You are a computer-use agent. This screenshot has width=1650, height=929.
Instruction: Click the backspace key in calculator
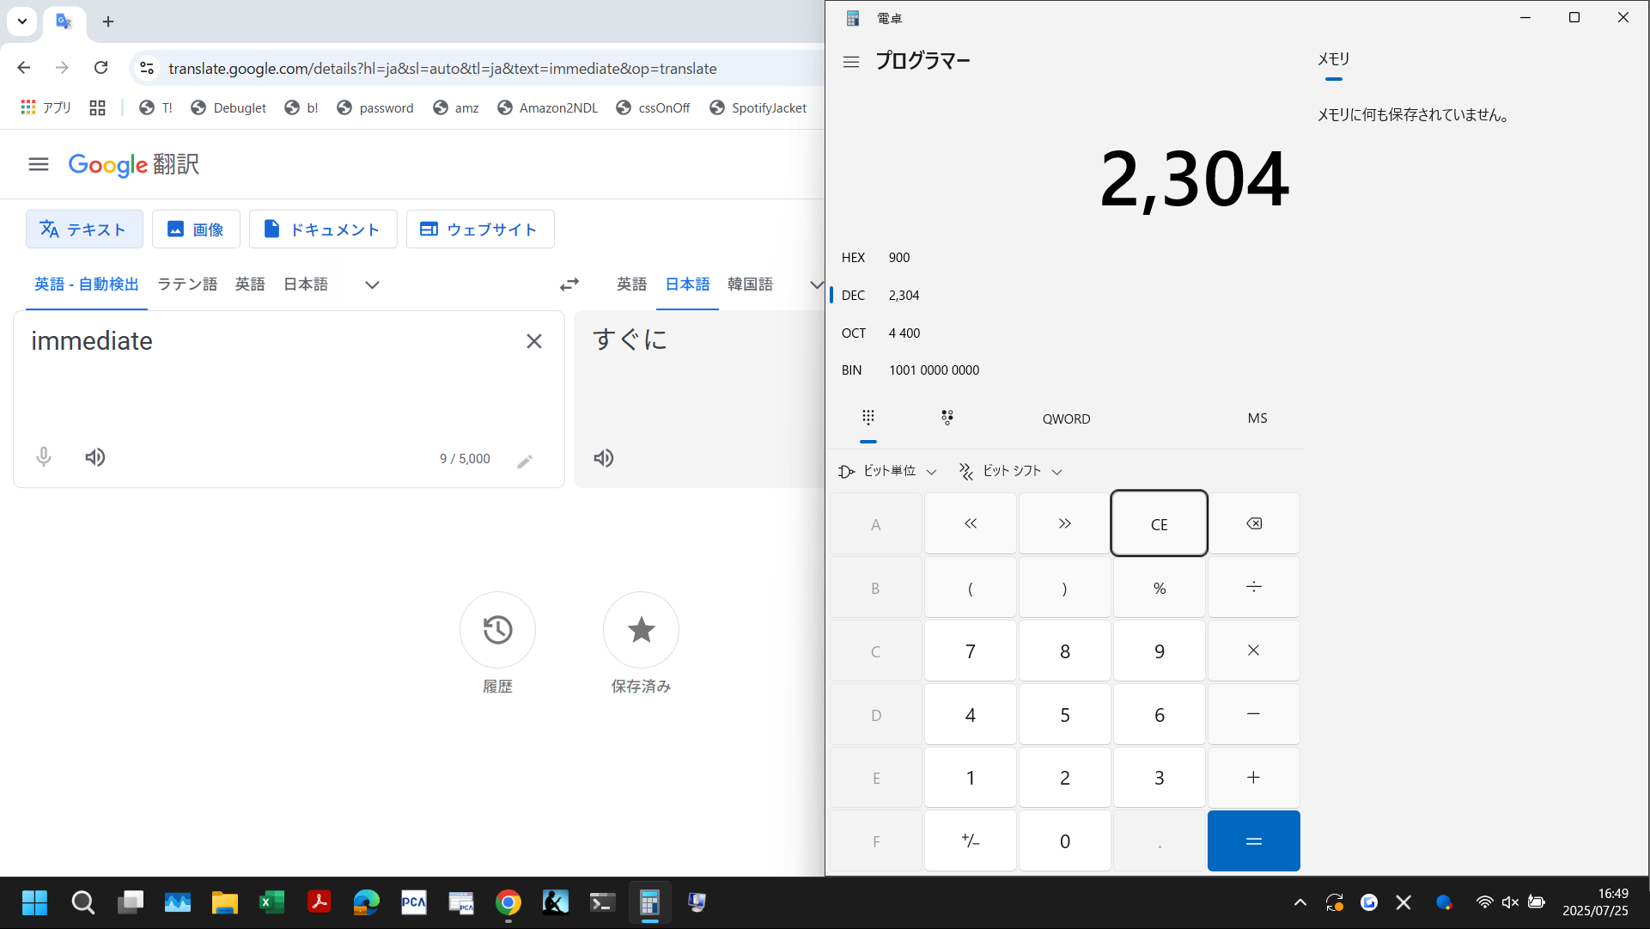point(1254,524)
